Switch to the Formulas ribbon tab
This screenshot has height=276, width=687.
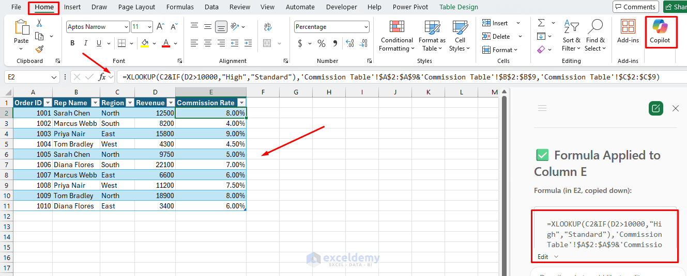[x=180, y=7]
